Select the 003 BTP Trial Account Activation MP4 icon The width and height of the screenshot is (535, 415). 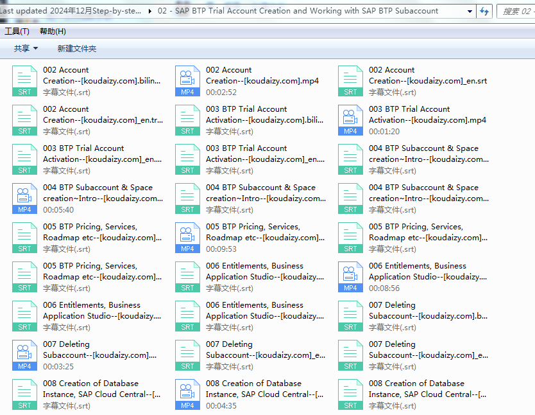[350, 120]
